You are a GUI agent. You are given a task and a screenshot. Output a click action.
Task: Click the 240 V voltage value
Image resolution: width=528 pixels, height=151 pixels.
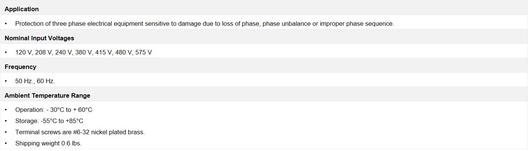pos(64,52)
